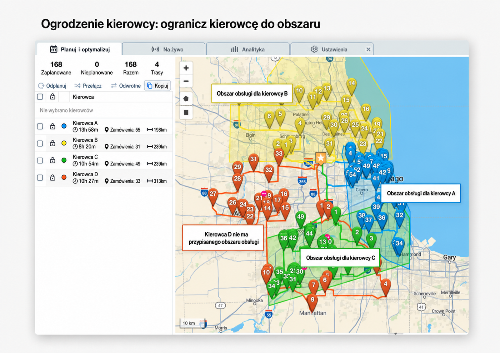This screenshot has width=500, height=353.
Task: Toggle lock for Kierowca B route
Action: (52, 143)
